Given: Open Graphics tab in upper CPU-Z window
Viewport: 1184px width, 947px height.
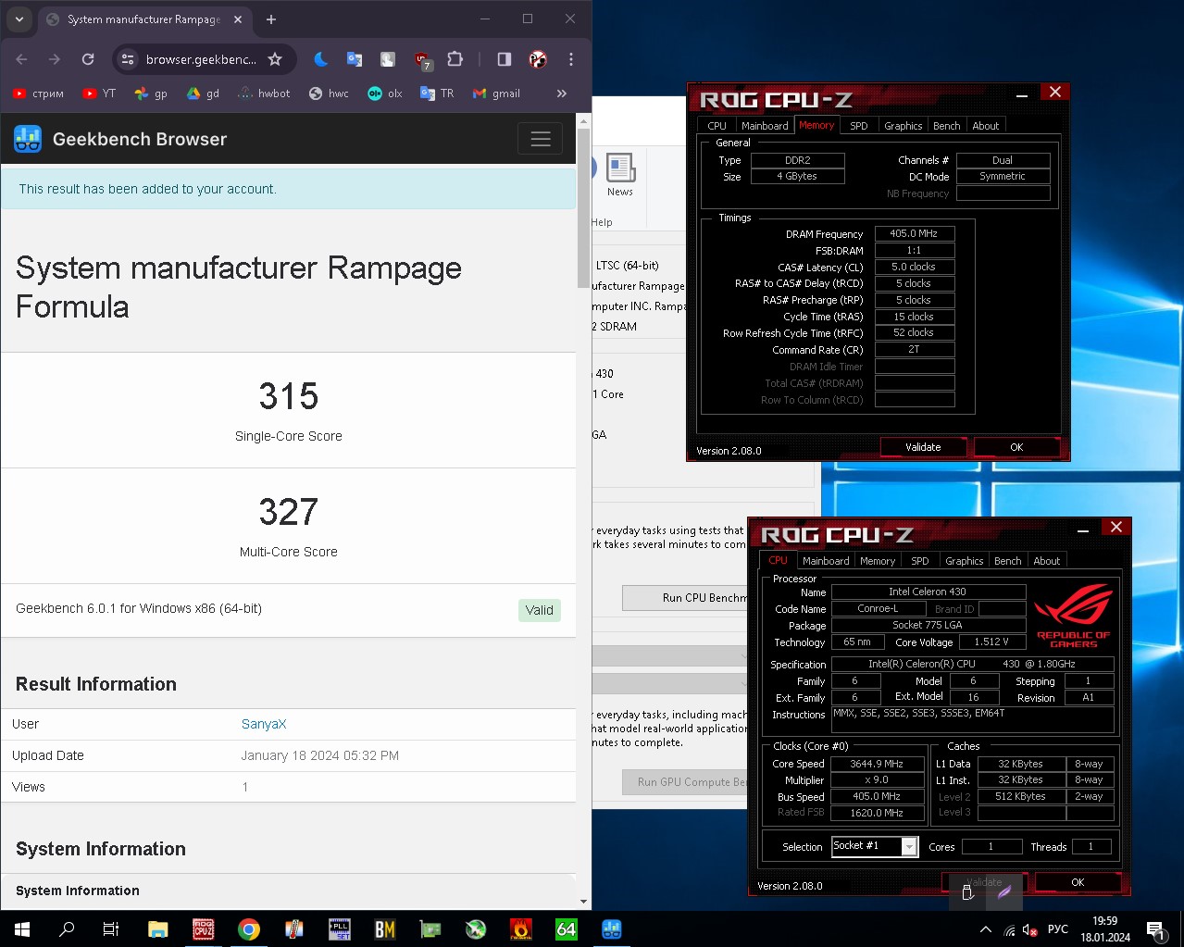Looking at the screenshot, I should pos(904,126).
